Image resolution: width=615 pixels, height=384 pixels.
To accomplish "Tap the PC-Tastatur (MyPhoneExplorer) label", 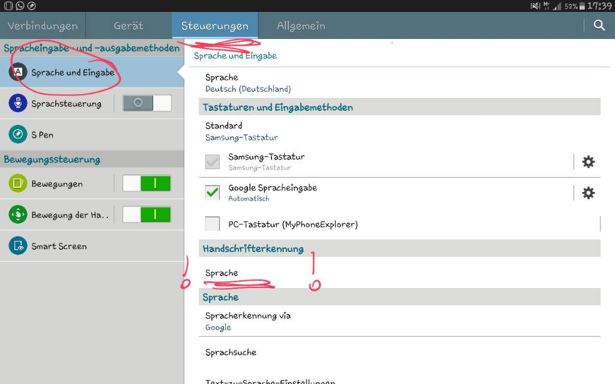I will pos(293,224).
